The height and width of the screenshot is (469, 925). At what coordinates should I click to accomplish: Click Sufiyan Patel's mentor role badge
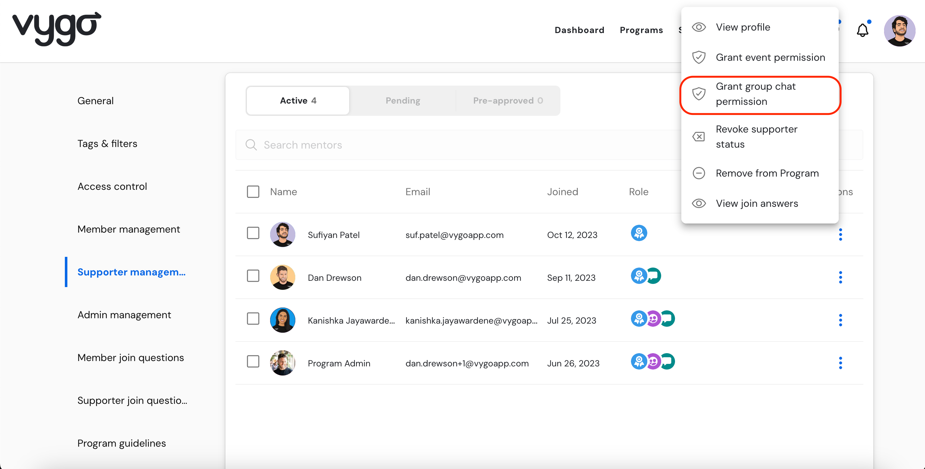[x=639, y=233]
